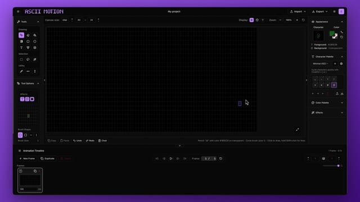The image size is (360, 202).
Task: Select the Ellipse shape drawing tool
Action: [x=35, y=42]
